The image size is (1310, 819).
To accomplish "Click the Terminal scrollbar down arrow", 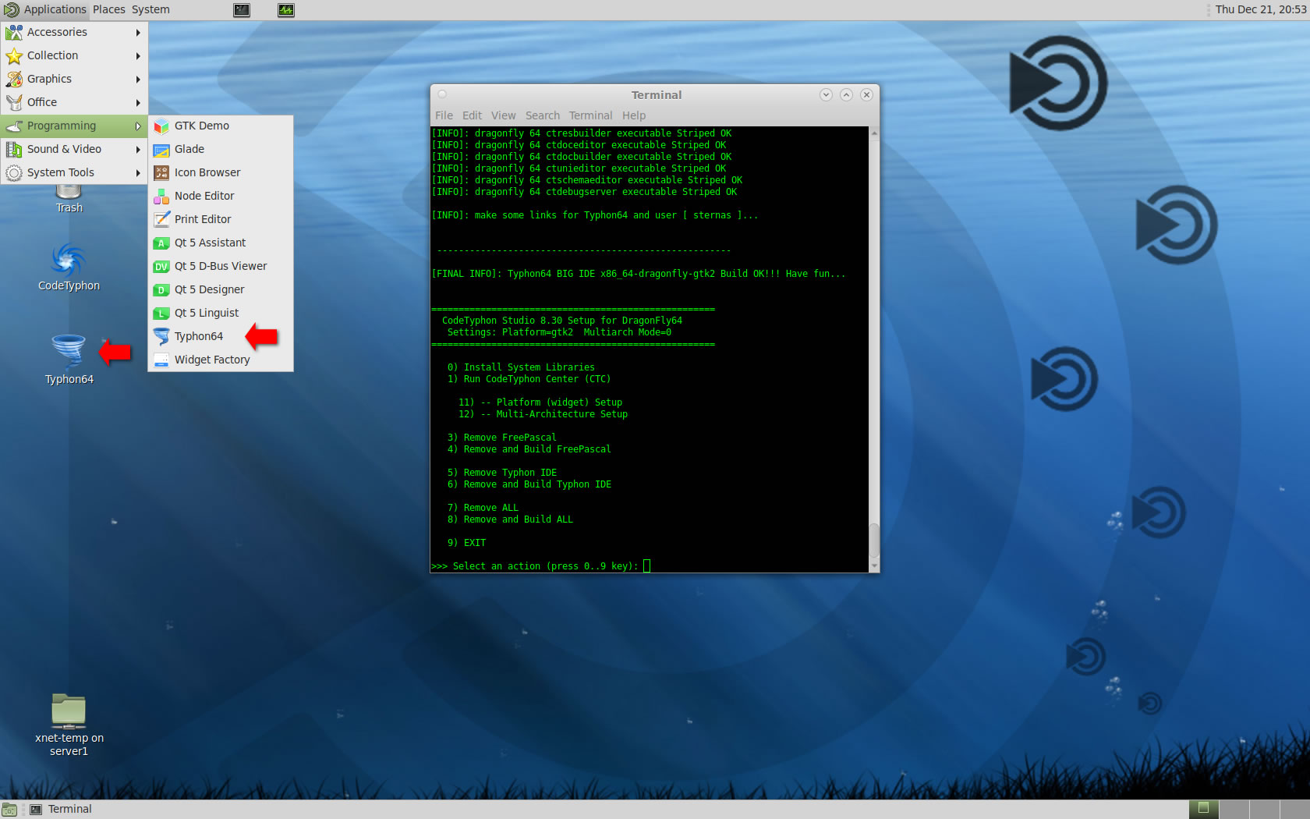I will [874, 566].
